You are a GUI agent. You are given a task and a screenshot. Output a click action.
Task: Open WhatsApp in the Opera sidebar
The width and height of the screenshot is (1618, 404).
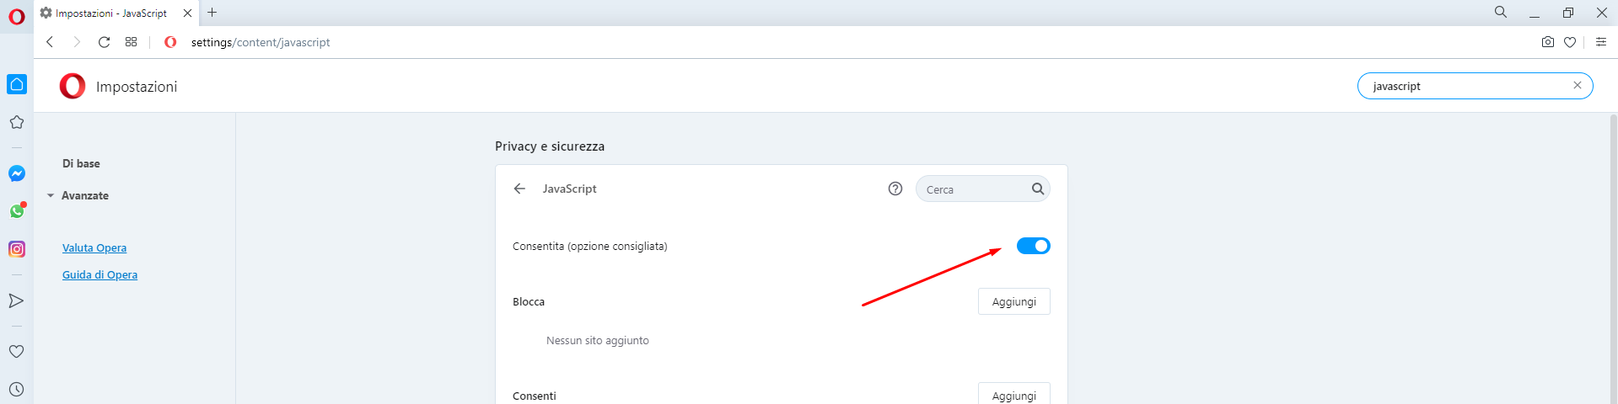17,211
